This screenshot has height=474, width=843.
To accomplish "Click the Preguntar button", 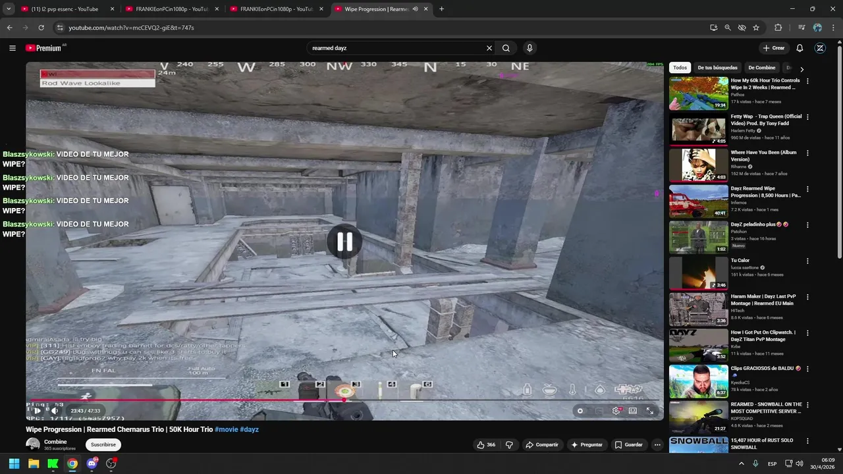I will click(587, 445).
